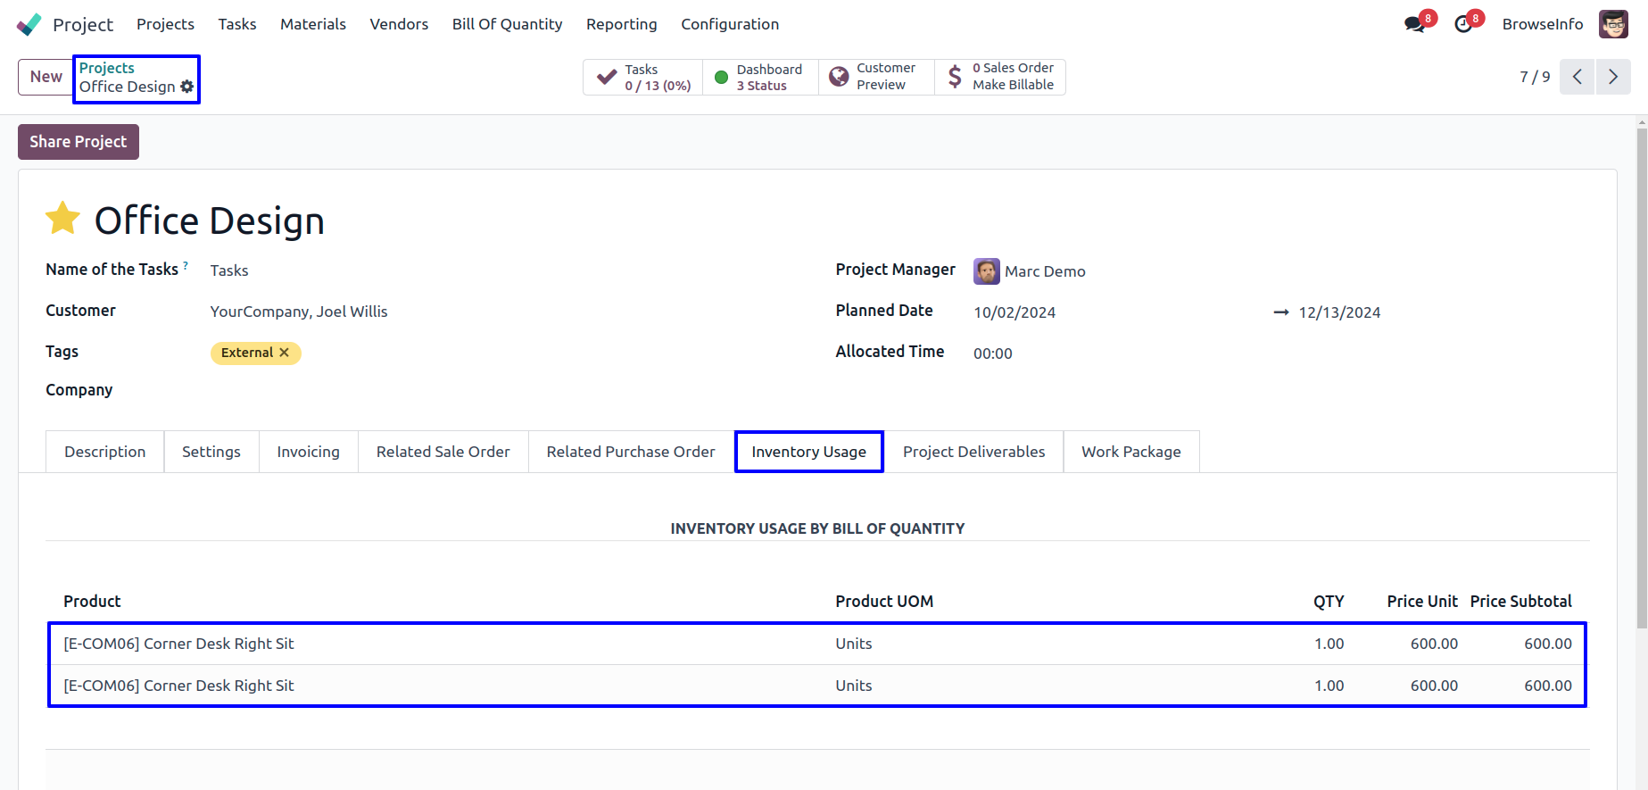Go to the next project record
This screenshot has width=1648, height=790.
pyautogui.click(x=1613, y=77)
